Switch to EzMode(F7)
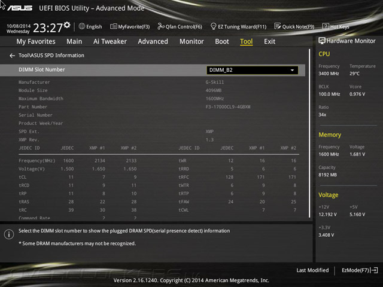This screenshot has height=287, width=383. tap(360, 270)
